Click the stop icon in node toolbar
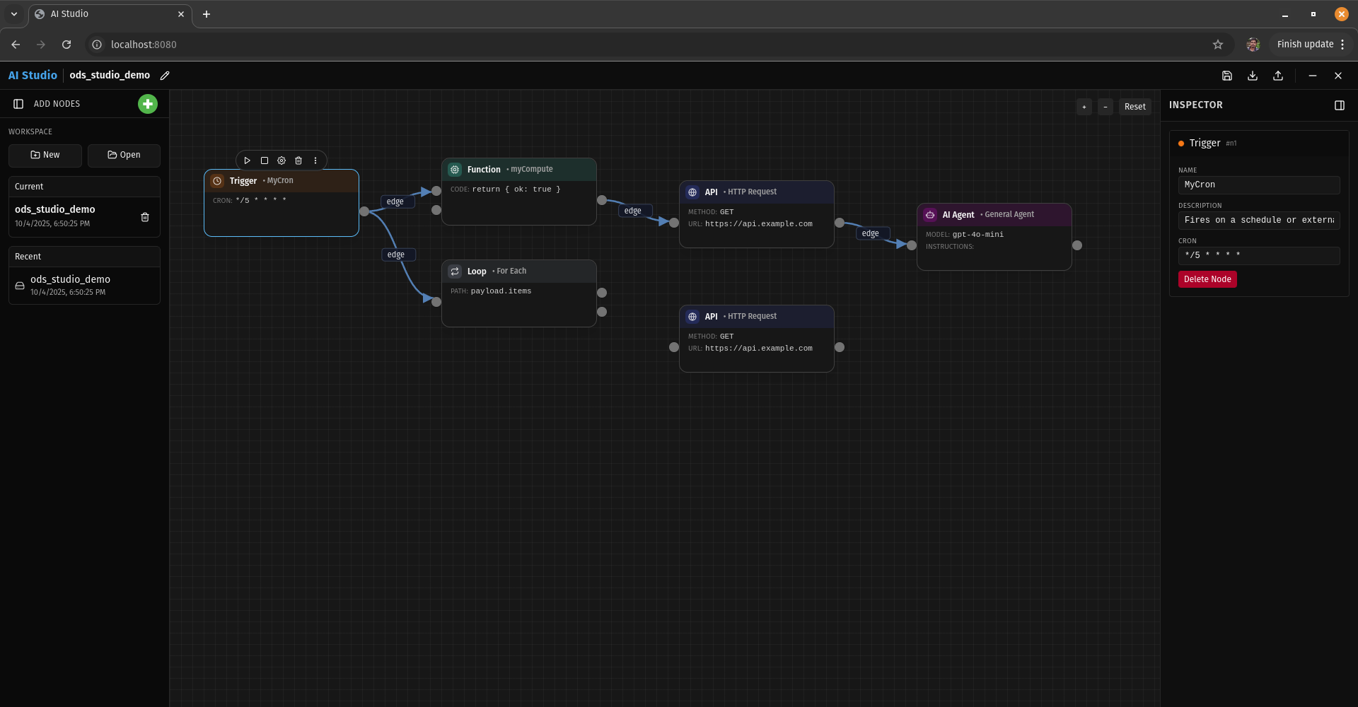Viewport: 1358px width, 707px height. (x=265, y=160)
